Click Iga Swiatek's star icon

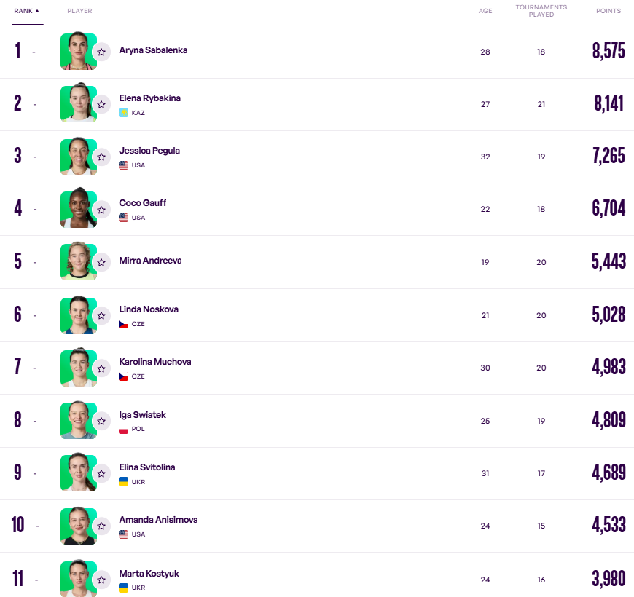click(101, 422)
